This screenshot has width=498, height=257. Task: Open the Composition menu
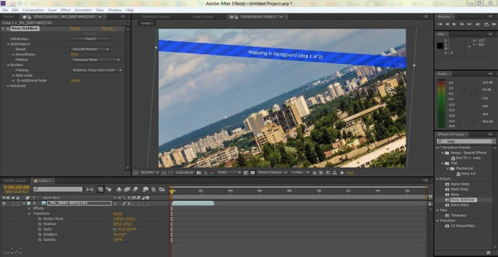(33, 10)
